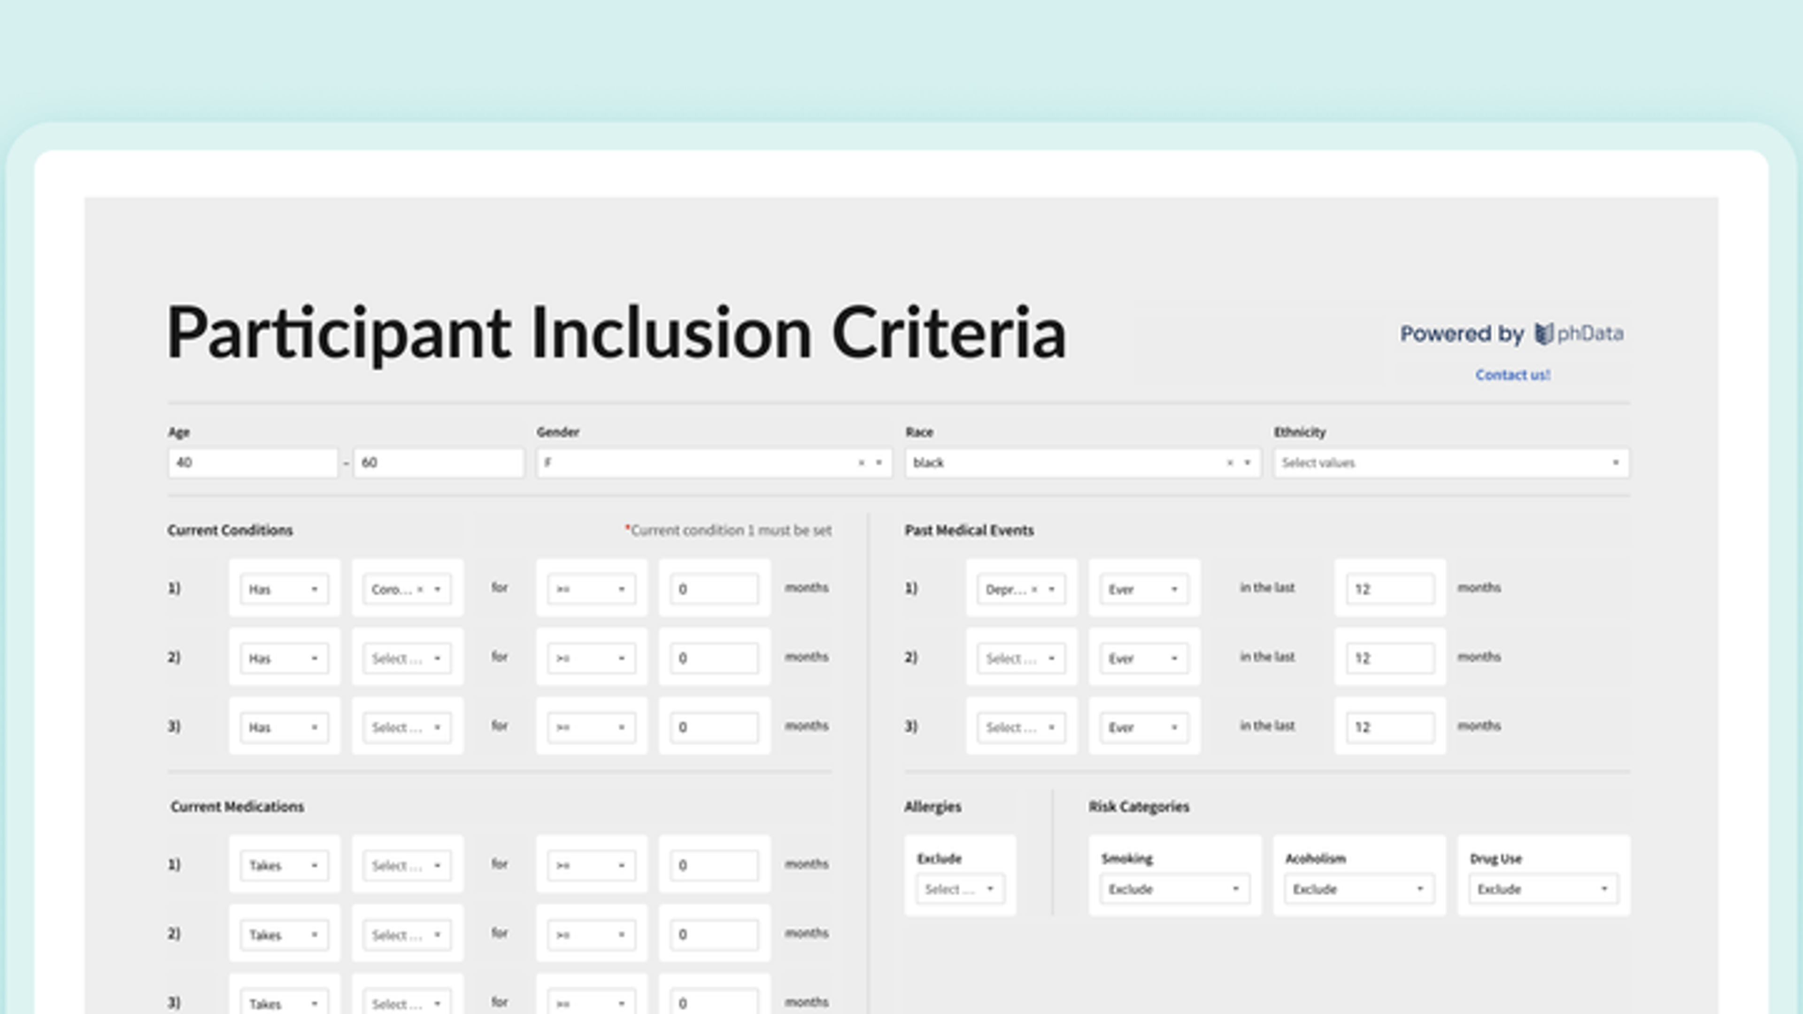1803x1014 pixels.
Task: Open the Contact us! link
Action: pos(1512,375)
